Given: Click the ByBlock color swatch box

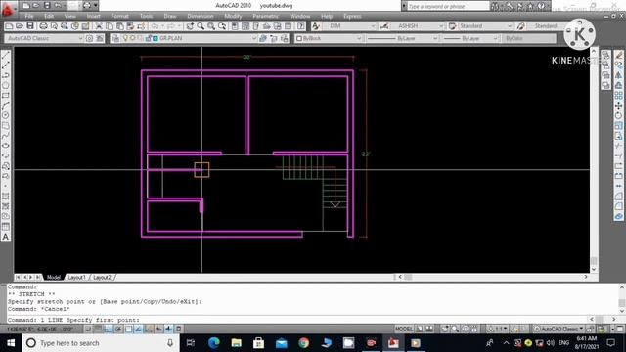Looking at the screenshot, I should click(x=299, y=39).
